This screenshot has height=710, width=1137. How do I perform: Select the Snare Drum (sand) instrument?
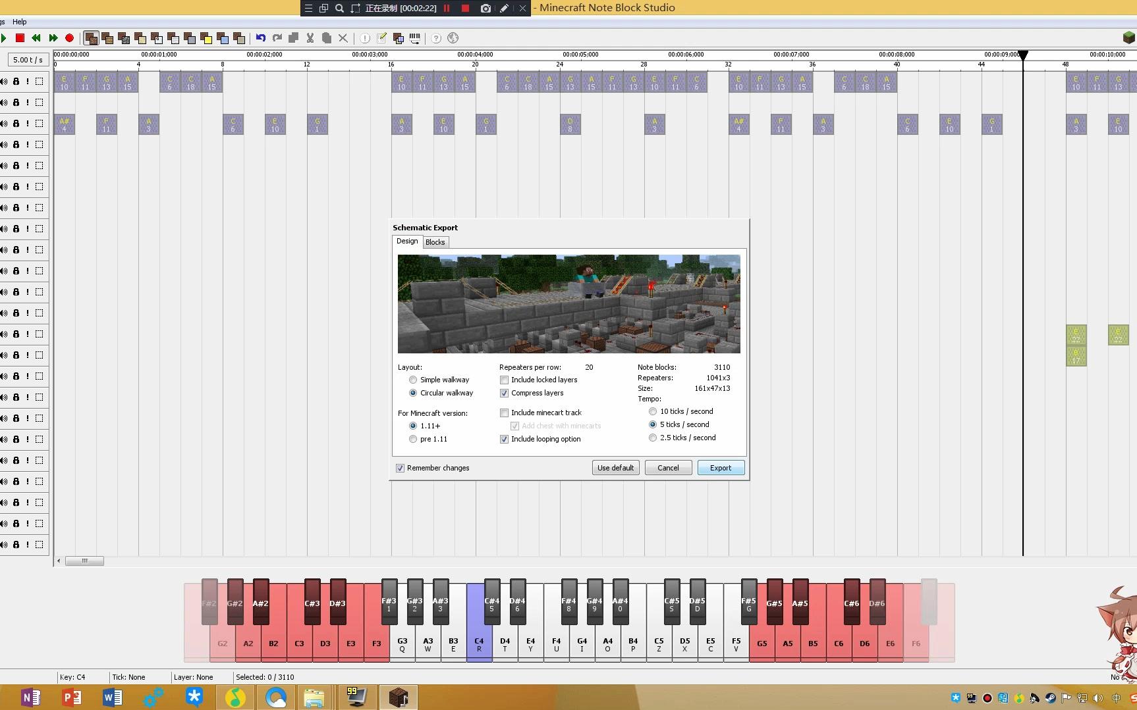(x=140, y=38)
